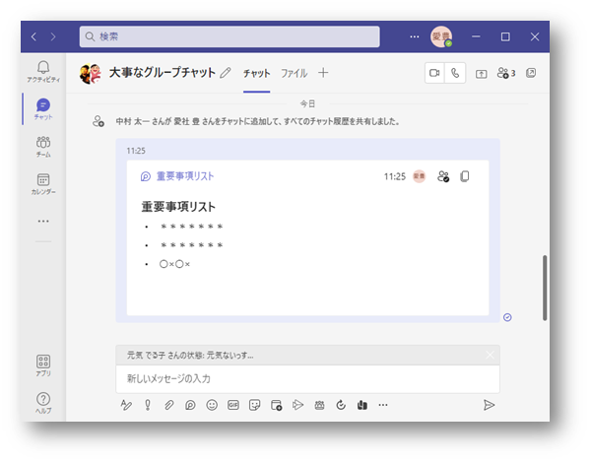Show more apps ellipsis in sidebar

click(43, 221)
